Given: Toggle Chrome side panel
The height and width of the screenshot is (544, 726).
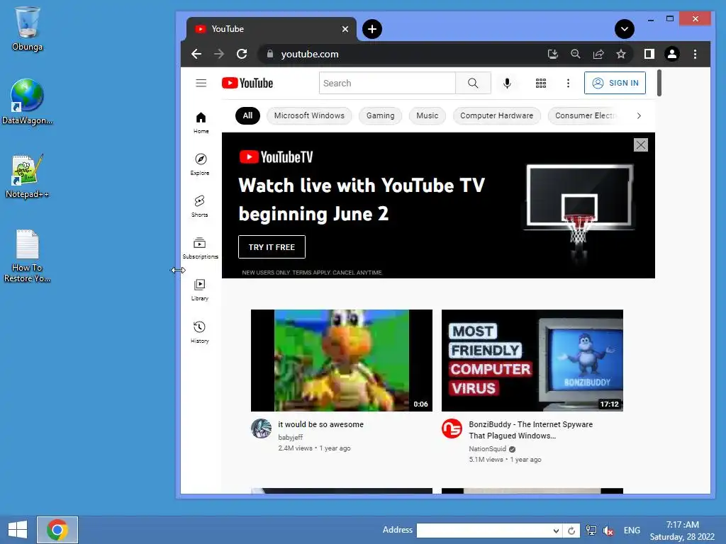Looking at the screenshot, I should (x=649, y=54).
